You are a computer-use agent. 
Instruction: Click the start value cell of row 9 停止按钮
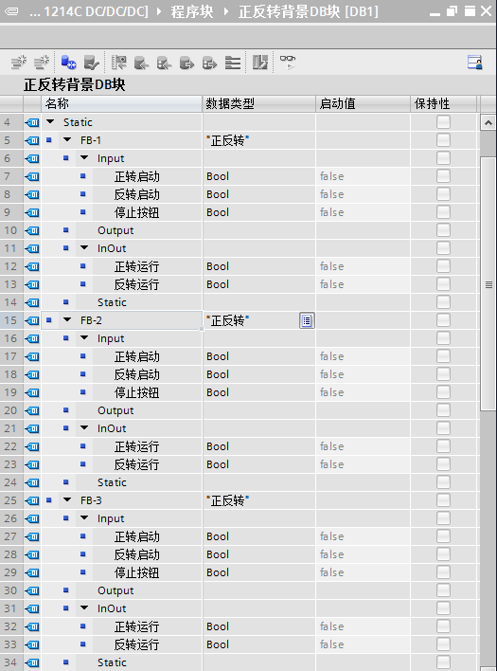[363, 212]
